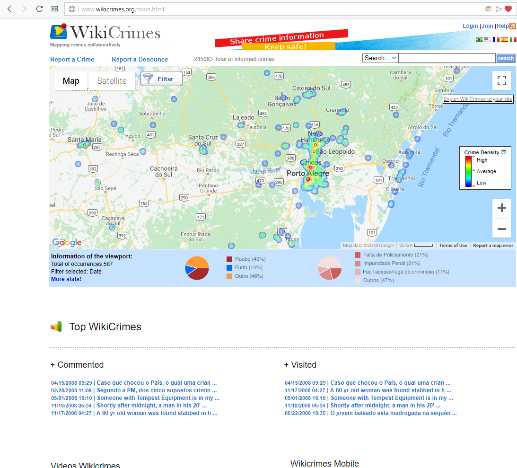This screenshot has height=468, width=517.
Task: Open Export WikiCrimes to your site
Action: click(x=478, y=99)
